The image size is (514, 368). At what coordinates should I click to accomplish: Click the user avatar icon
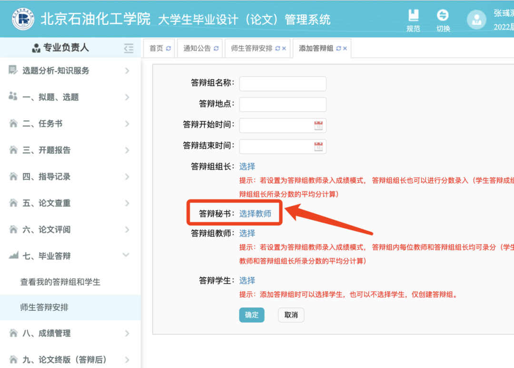[x=476, y=20]
